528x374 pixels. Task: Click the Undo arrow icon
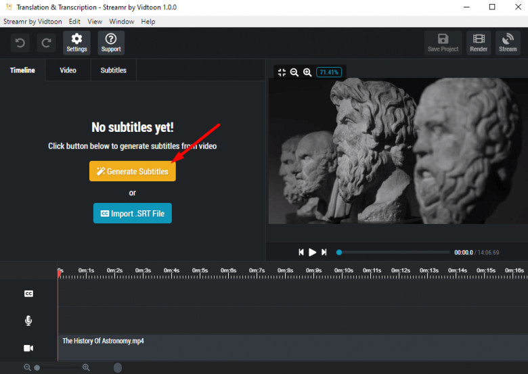coord(20,43)
